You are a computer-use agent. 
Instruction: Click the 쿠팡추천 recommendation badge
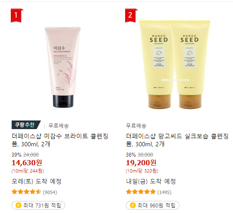[26, 125]
